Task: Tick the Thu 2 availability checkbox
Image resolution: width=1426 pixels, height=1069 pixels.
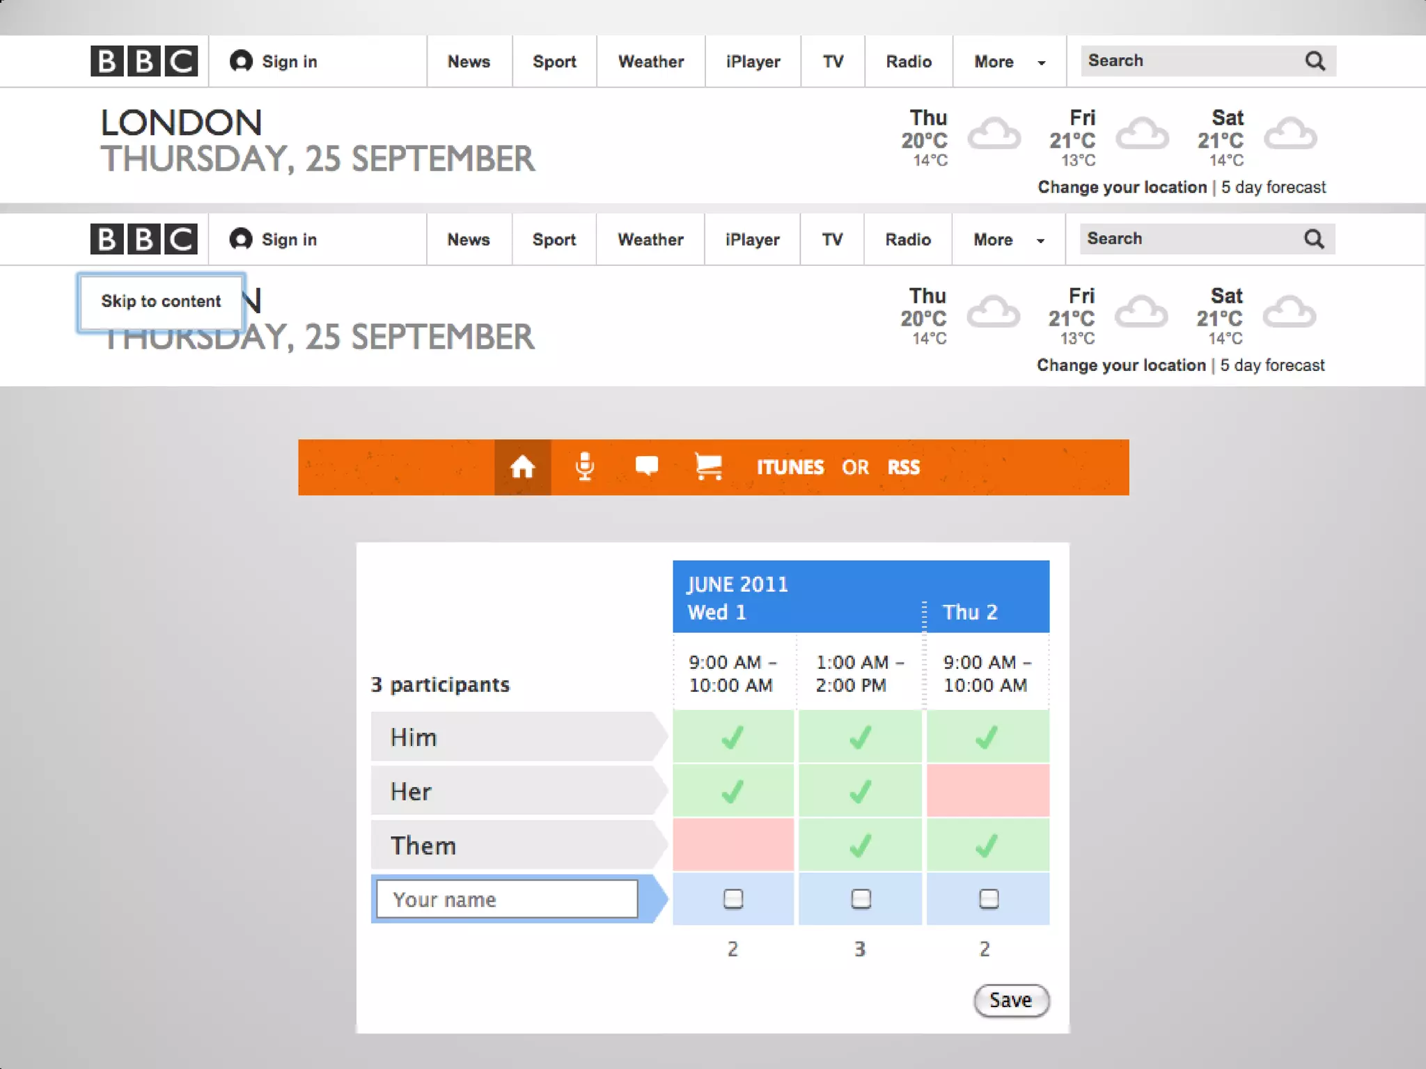Action: coord(988,898)
